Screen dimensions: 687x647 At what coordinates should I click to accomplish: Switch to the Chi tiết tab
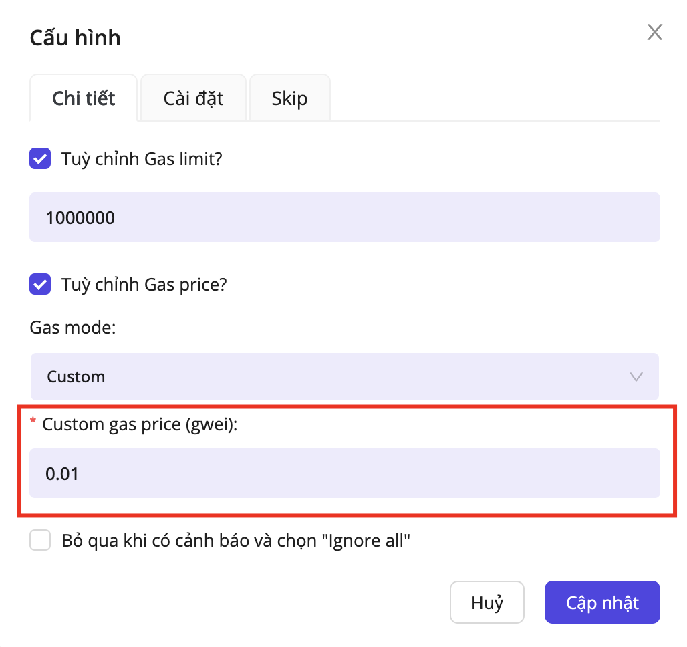(x=84, y=98)
